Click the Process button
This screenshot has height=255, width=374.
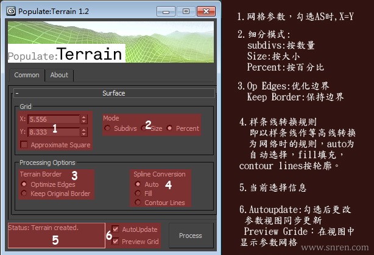(x=191, y=236)
